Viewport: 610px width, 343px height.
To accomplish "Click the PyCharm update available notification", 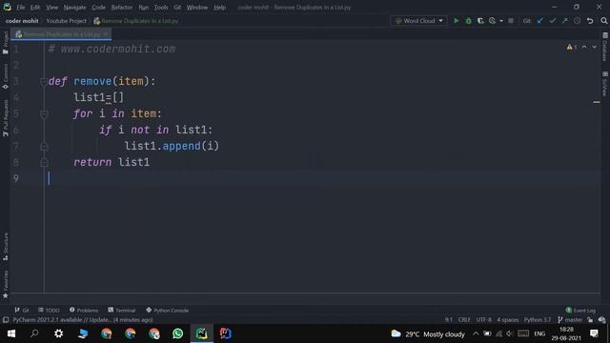I will (83, 320).
